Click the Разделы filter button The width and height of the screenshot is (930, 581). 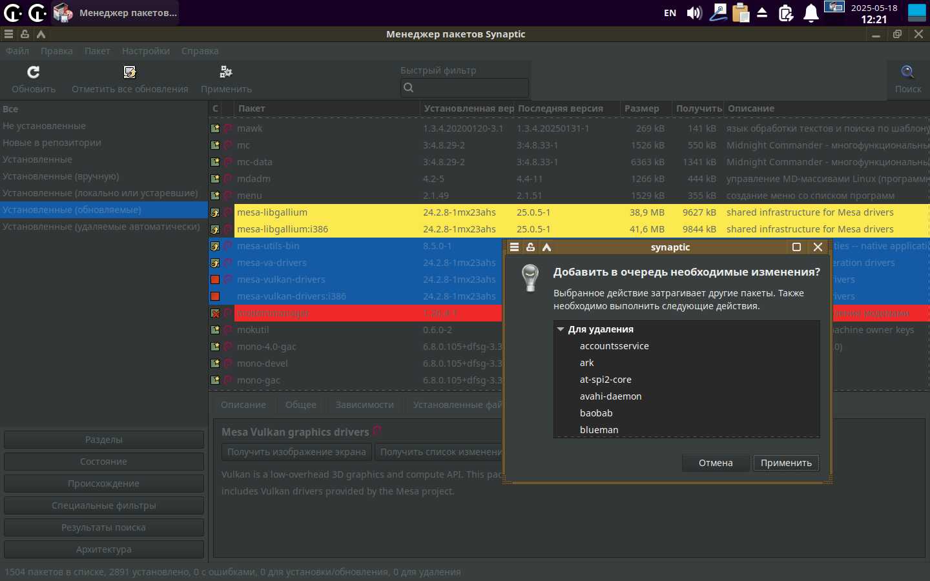tap(104, 440)
